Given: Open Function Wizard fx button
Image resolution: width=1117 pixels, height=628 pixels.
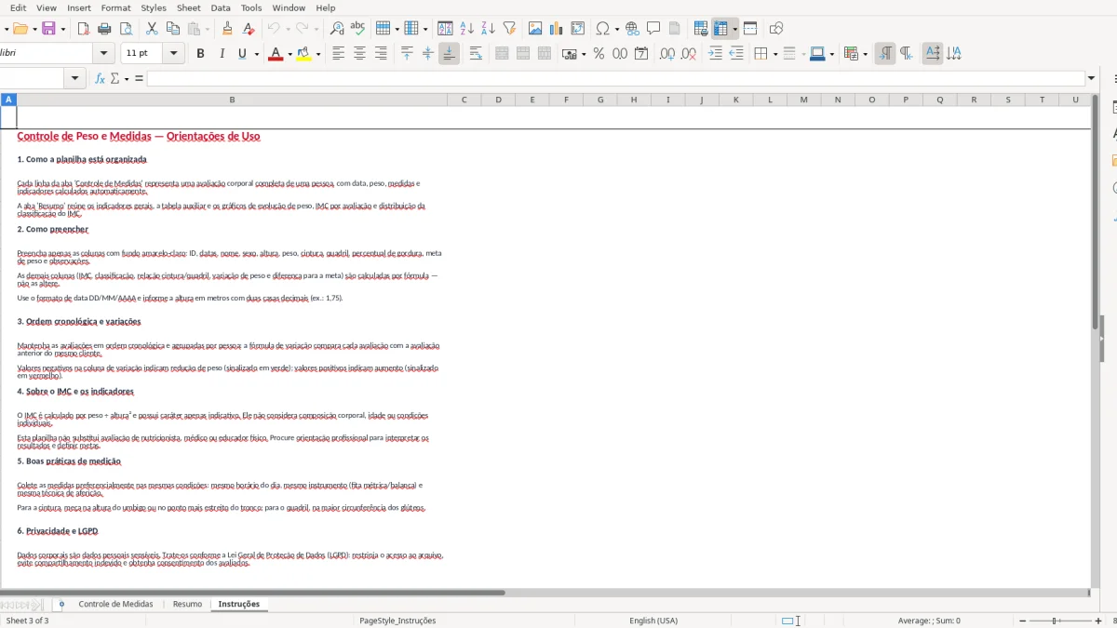Looking at the screenshot, I should tap(101, 79).
